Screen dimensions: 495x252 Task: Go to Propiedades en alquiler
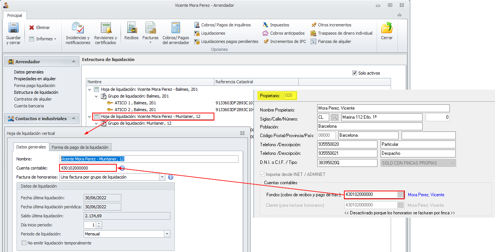(x=35, y=79)
